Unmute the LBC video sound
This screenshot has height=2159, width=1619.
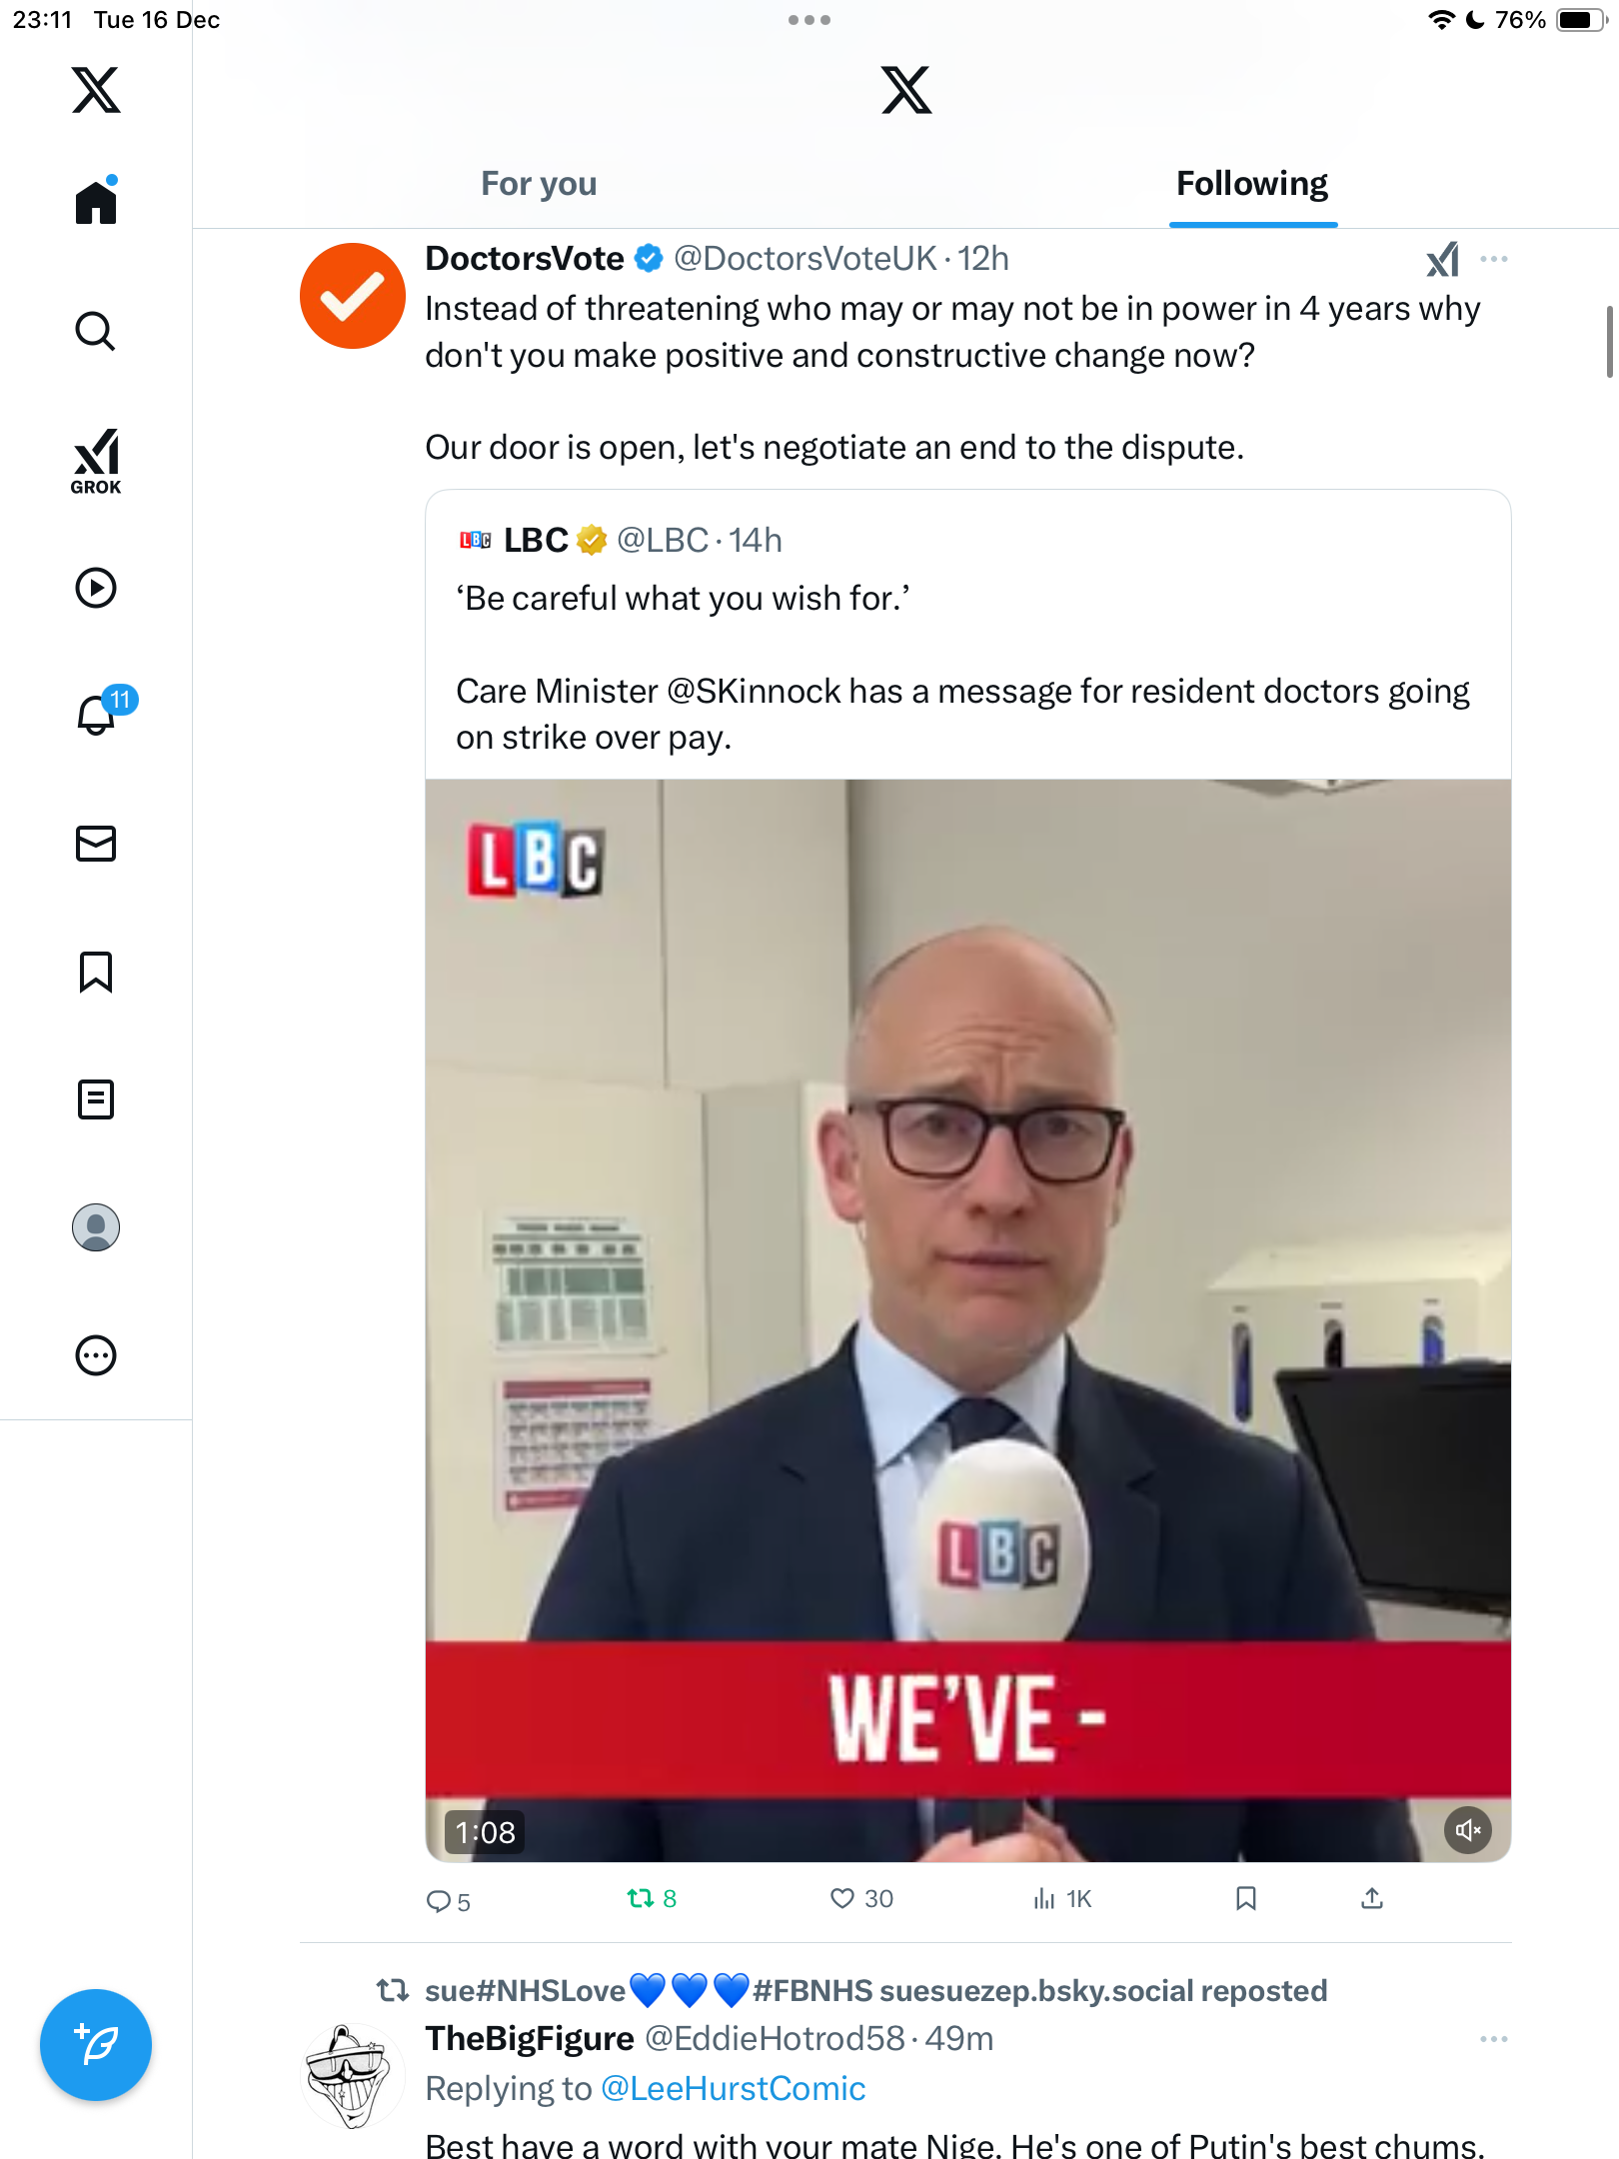pos(1467,1830)
